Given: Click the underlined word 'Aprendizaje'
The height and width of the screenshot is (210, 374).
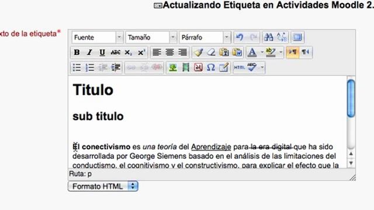Looking at the screenshot, I should (211, 147).
